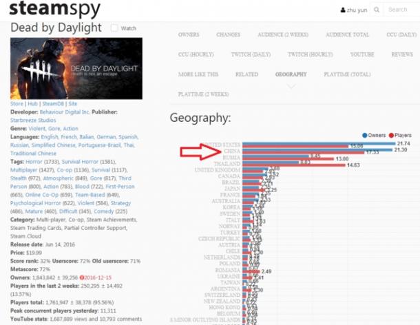This screenshot has width=420, height=325.
Task: Open the Site link
Action: click(72, 104)
